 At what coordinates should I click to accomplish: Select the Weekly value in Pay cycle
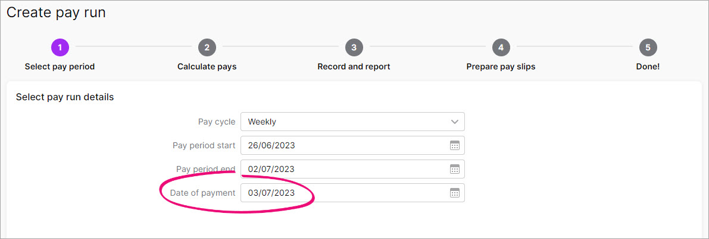[x=262, y=122]
